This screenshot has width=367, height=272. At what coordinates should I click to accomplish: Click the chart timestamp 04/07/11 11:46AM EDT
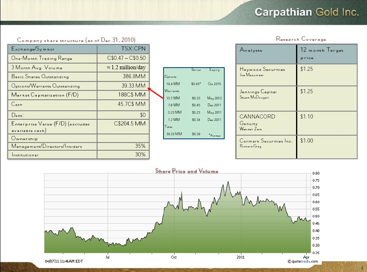point(64,261)
